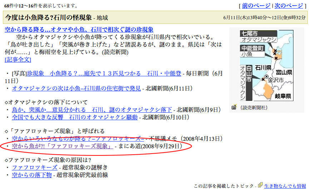This screenshot has height=190, width=311.
Task: Open オタマジャクシの次は小魚 北國新聞 article
Action: (76, 88)
